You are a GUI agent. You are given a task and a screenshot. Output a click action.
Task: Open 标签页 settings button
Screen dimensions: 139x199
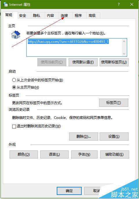tap(114, 103)
